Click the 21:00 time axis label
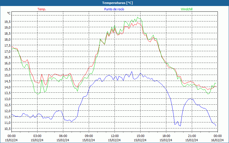Viewport: 229px width, 143px height. point(192,136)
